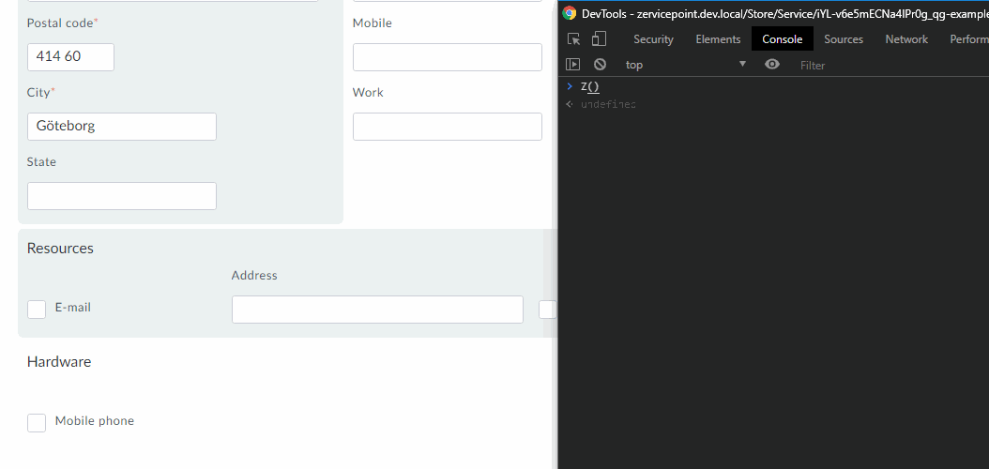989x469 pixels.
Task: Focus the Postal code input
Action: coord(70,57)
